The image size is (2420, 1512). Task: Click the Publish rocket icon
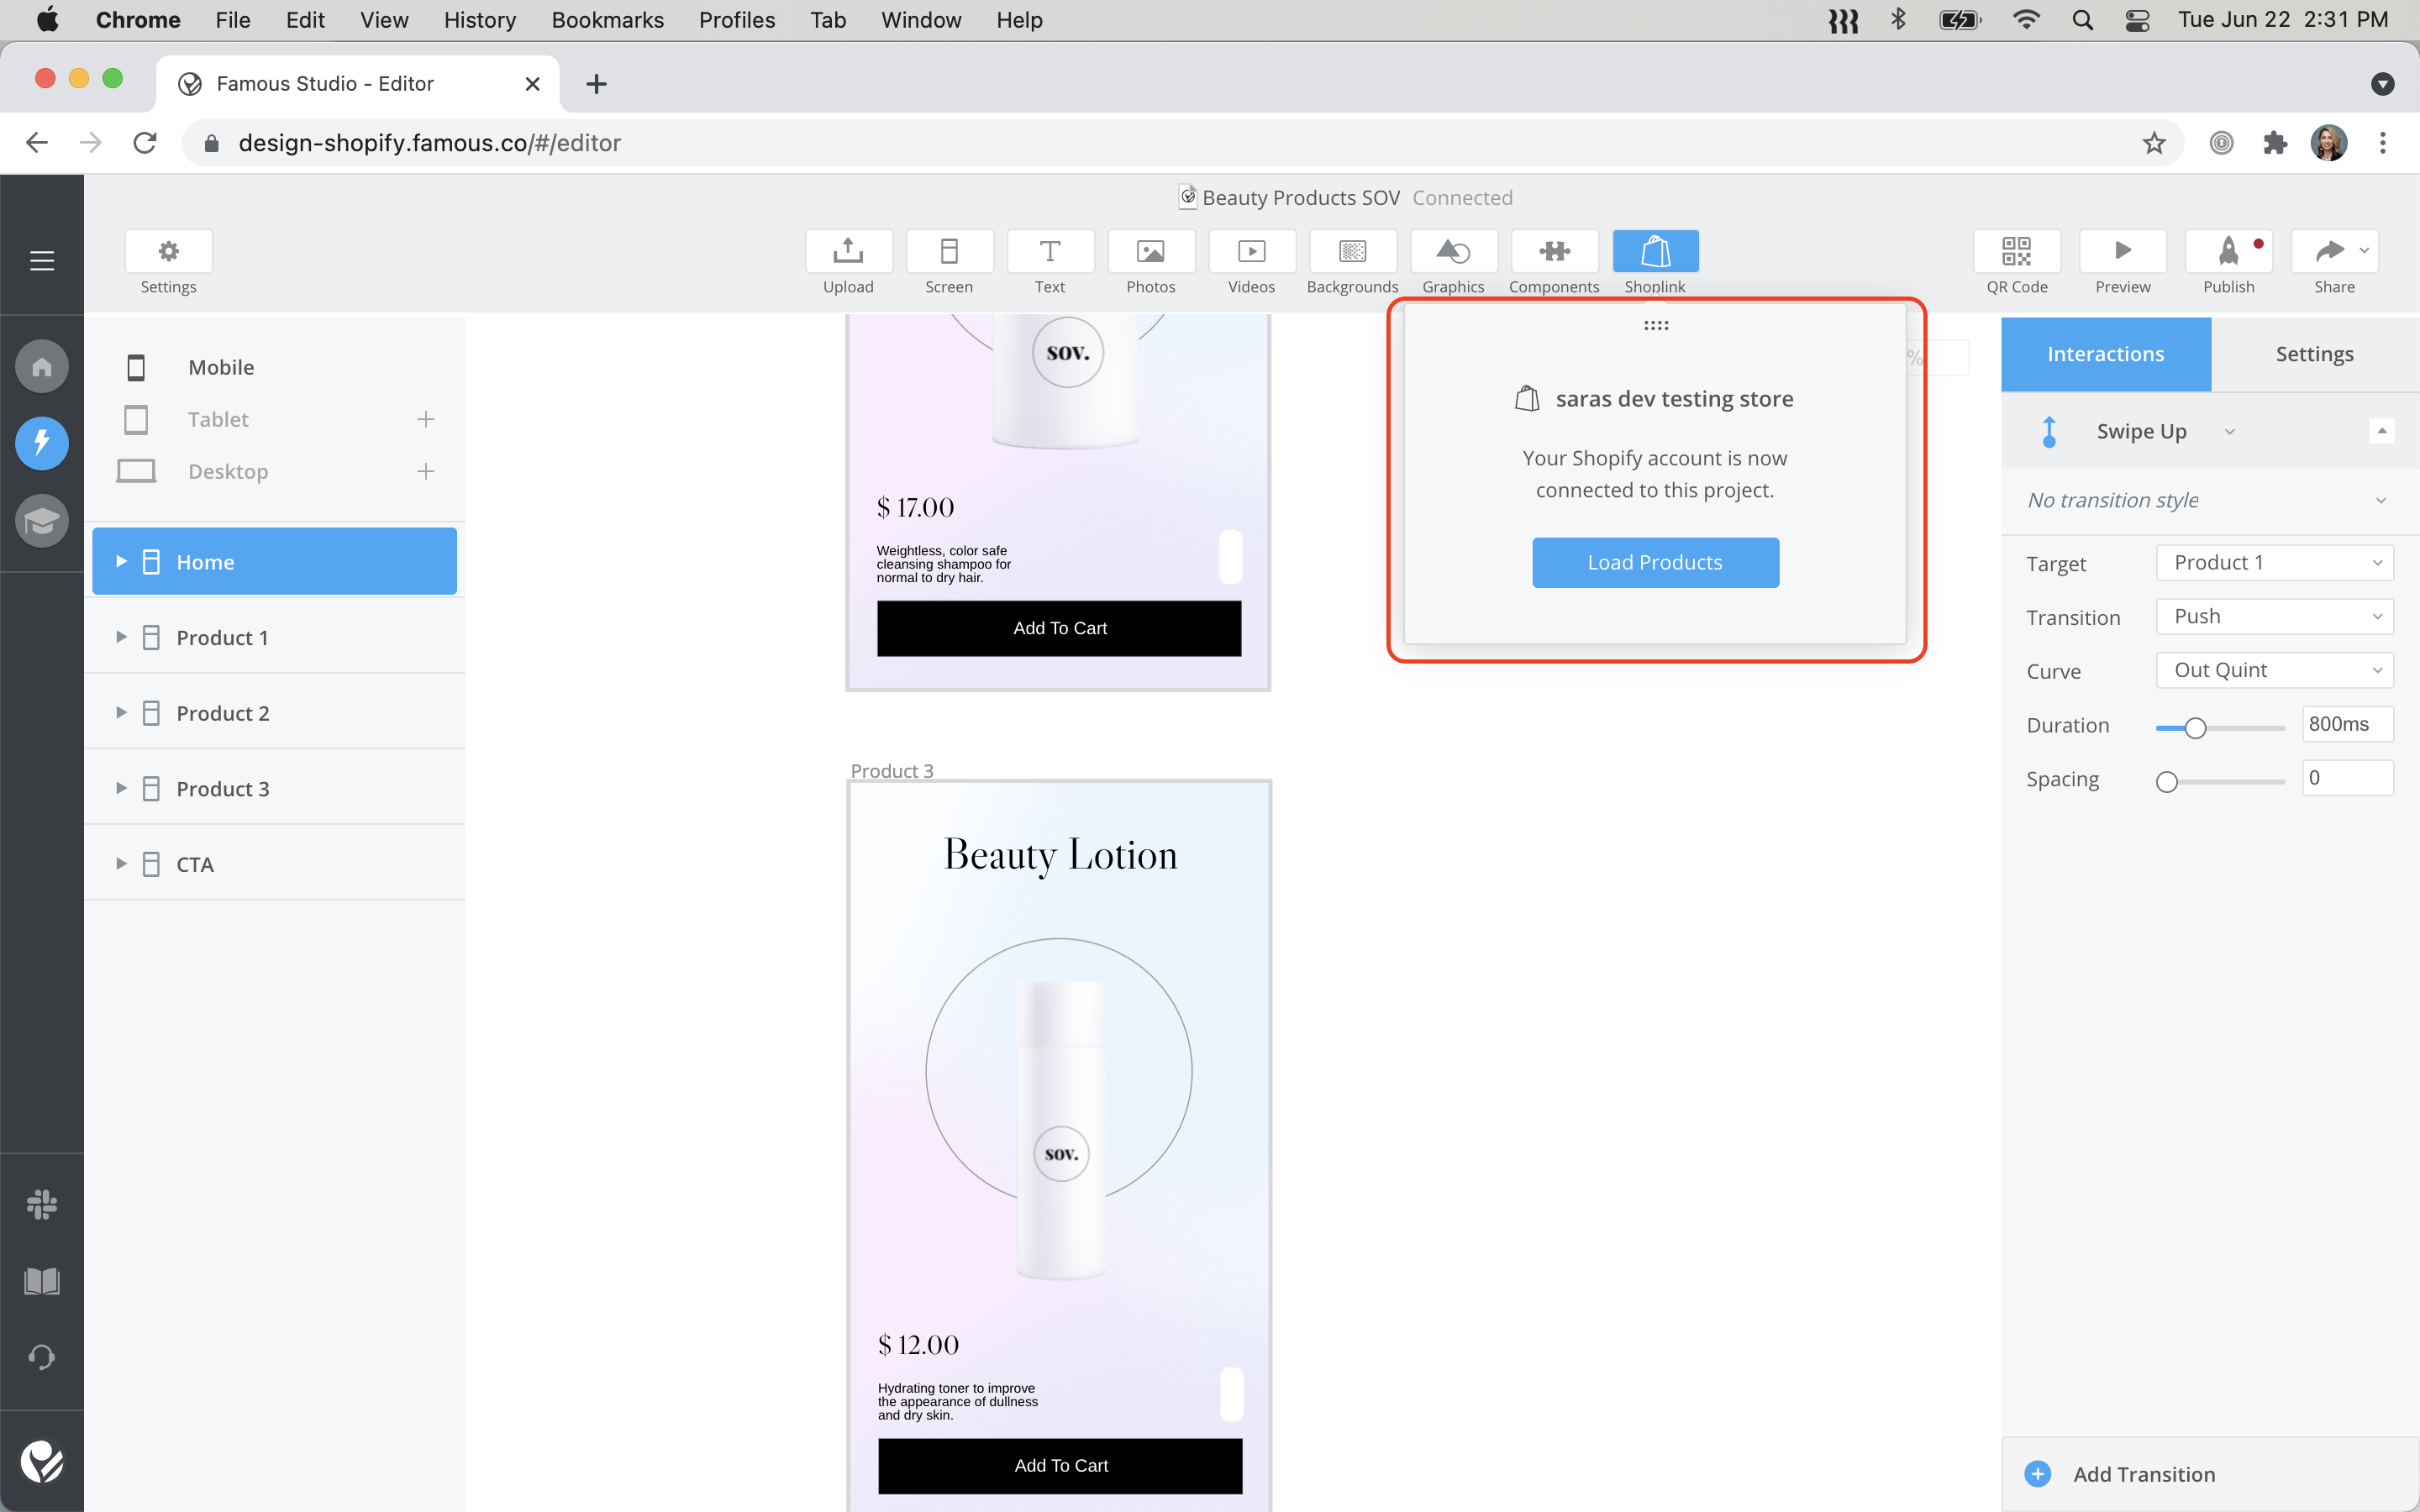pyautogui.click(x=2228, y=251)
